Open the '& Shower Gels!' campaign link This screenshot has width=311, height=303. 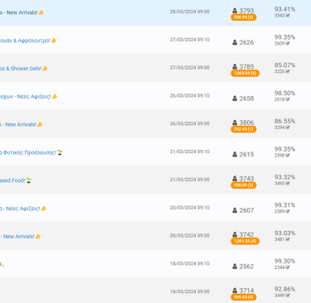24,69
